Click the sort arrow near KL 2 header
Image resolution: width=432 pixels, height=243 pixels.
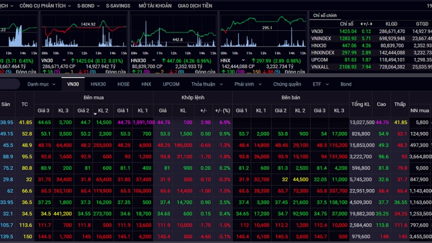coord(95,114)
